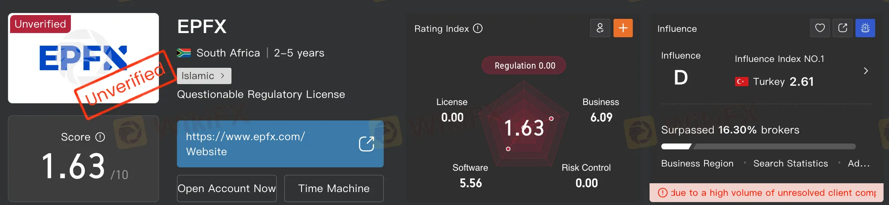
Task: Click the orange plus button
Action: tap(623, 28)
